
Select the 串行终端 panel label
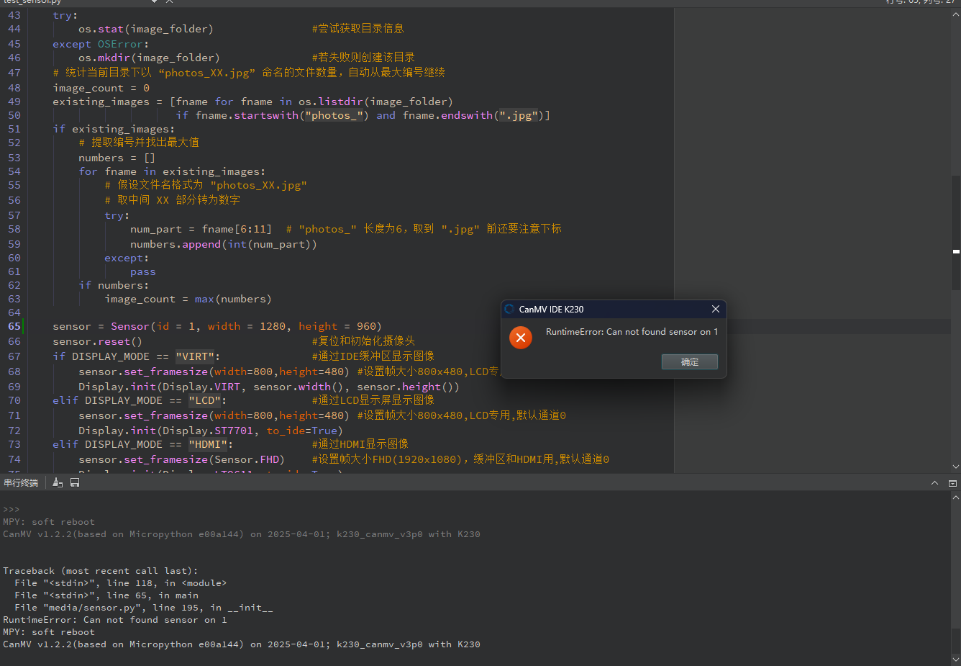pyautogui.click(x=21, y=482)
